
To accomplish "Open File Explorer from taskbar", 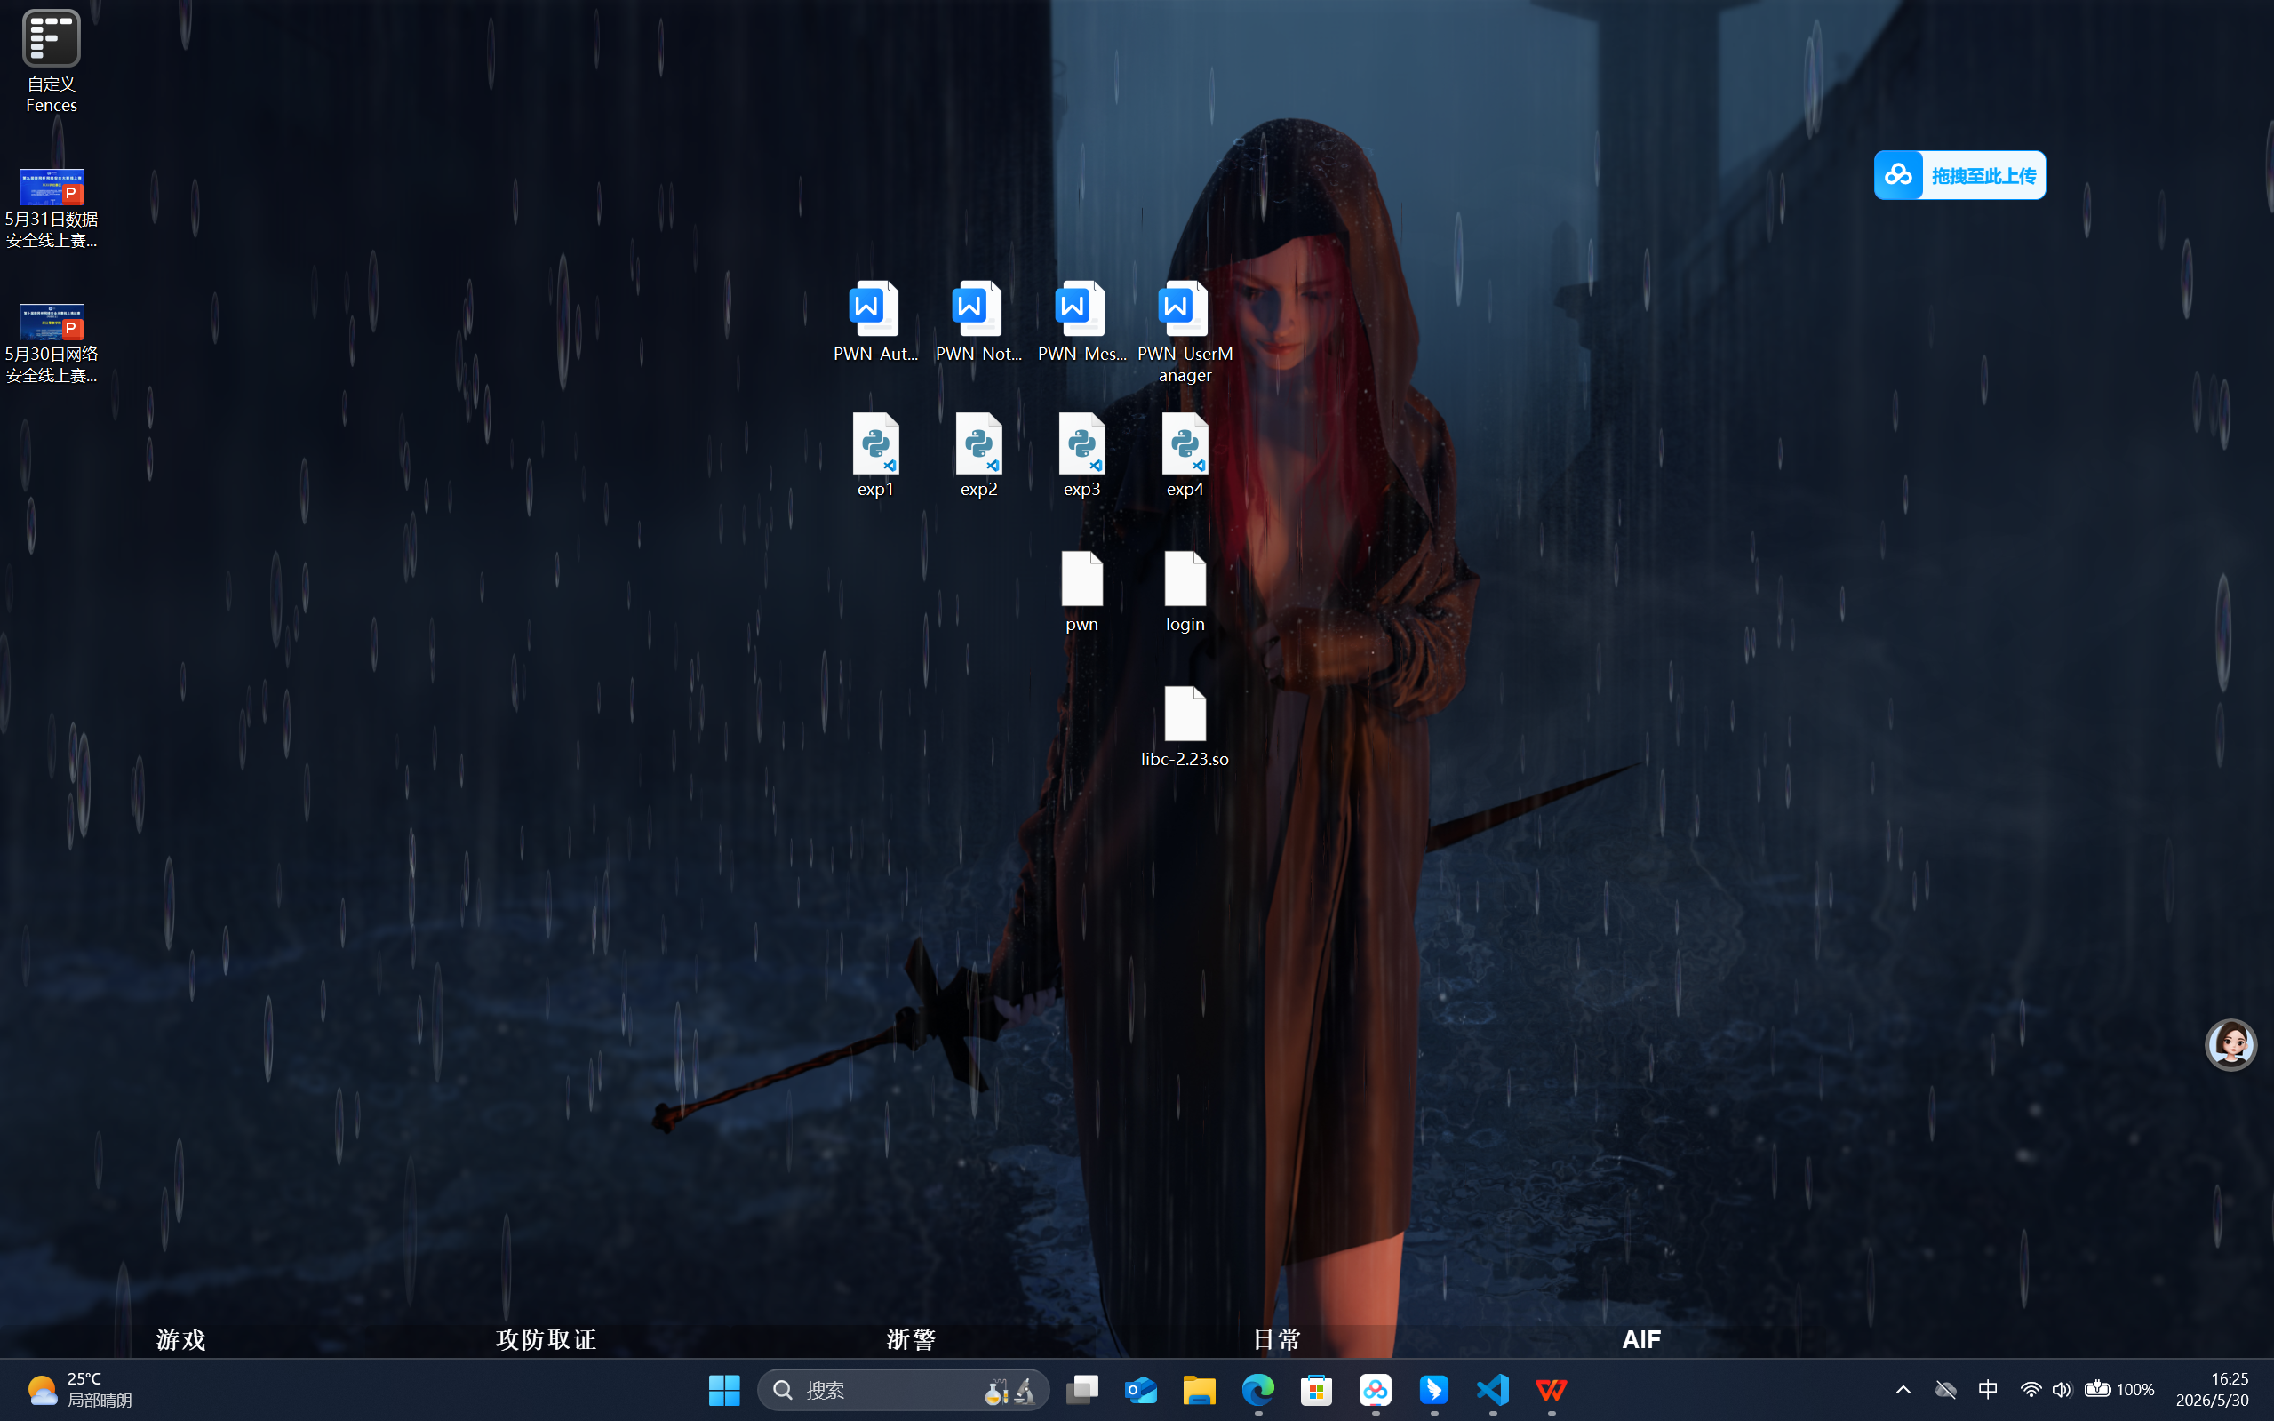I will tap(1199, 1390).
